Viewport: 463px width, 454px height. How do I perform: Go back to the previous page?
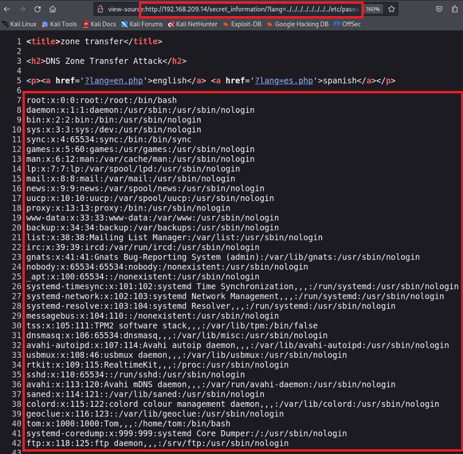(7, 9)
